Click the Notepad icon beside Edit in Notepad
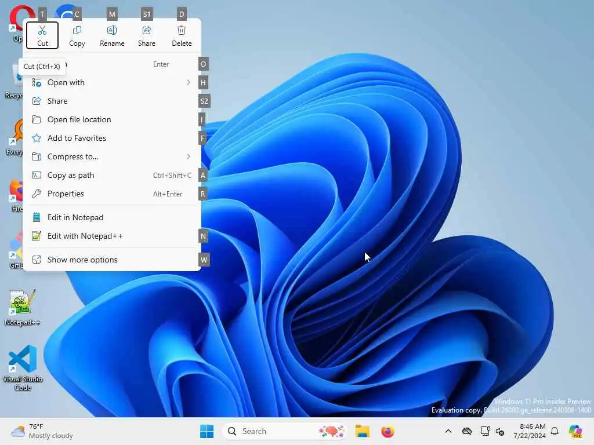Viewport: 594px width, 445px height. click(37, 218)
